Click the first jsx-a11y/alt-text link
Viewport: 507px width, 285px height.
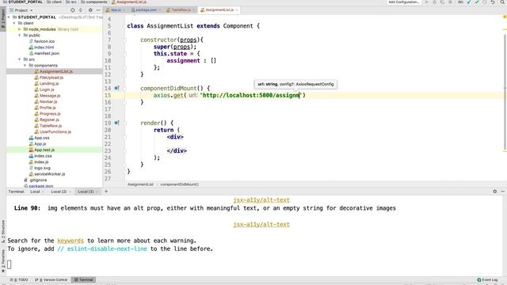(x=261, y=200)
